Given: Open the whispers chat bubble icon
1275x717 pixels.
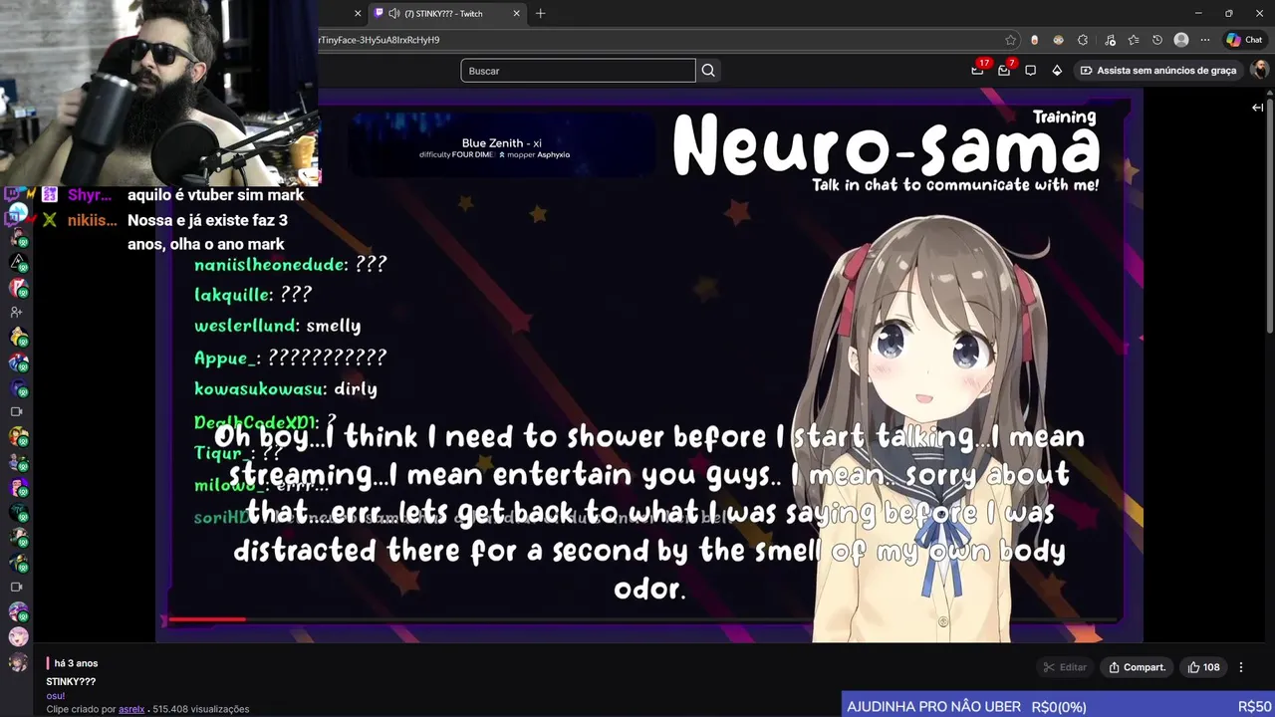Looking at the screenshot, I should click(x=1030, y=71).
